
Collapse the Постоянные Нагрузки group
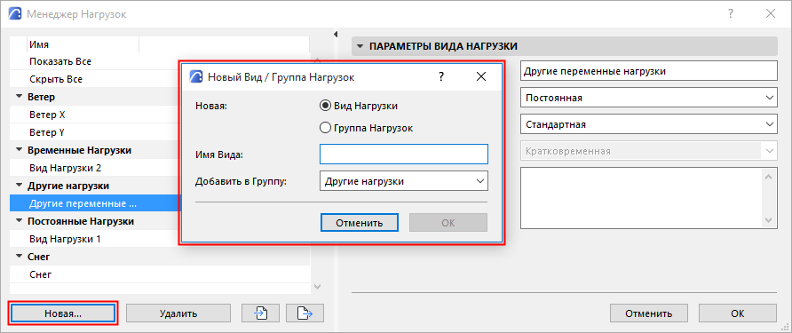click(20, 221)
